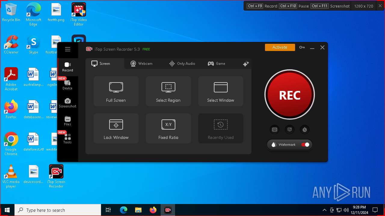
Task: Choose Select Region recording mode
Action: [168, 91]
